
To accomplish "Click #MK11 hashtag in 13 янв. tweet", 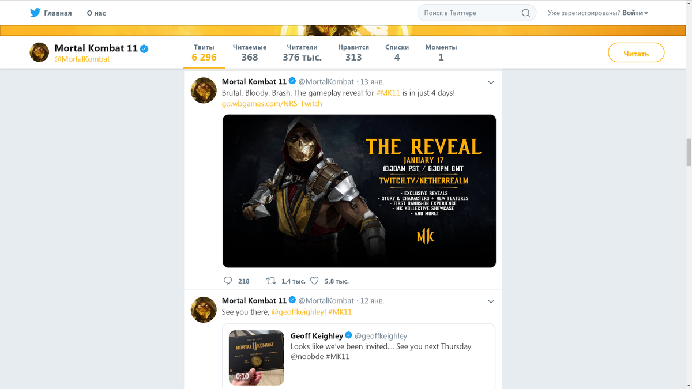I will (388, 93).
